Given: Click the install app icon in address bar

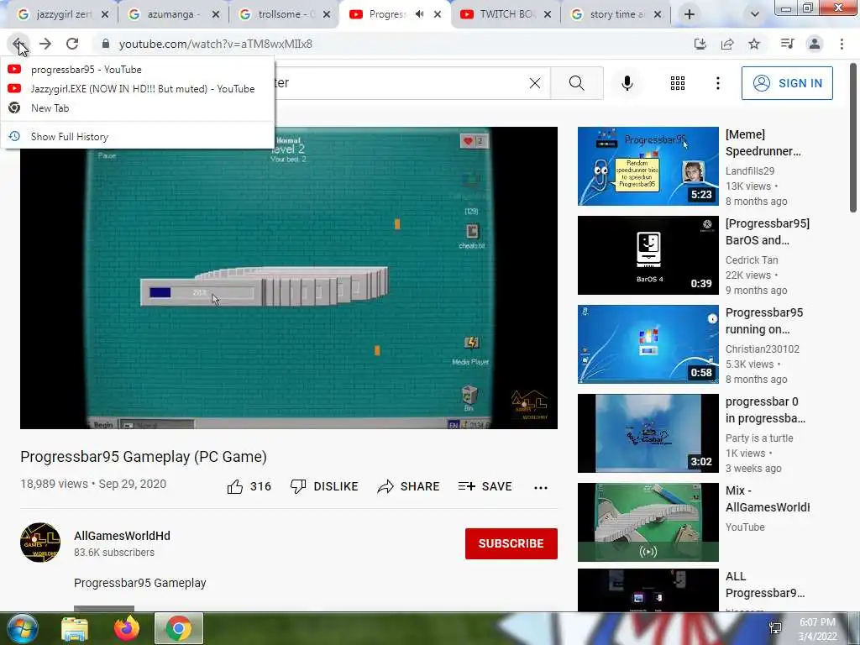Looking at the screenshot, I should tap(700, 44).
